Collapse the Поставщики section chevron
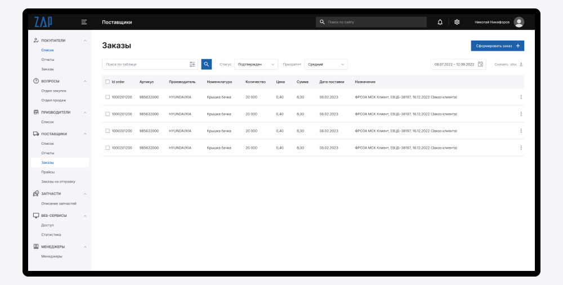The width and height of the screenshot is (563, 285). [85, 134]
